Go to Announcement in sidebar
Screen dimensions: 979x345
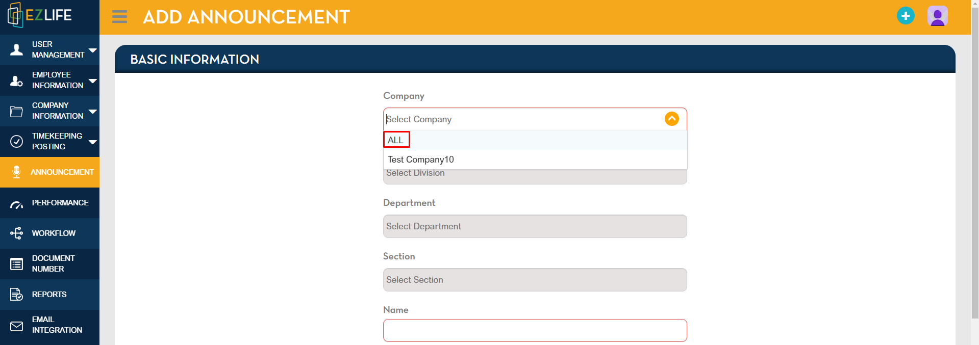coord(49,172)
